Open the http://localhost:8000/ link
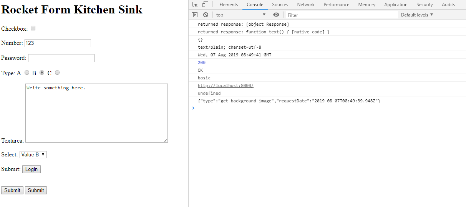 226,85
